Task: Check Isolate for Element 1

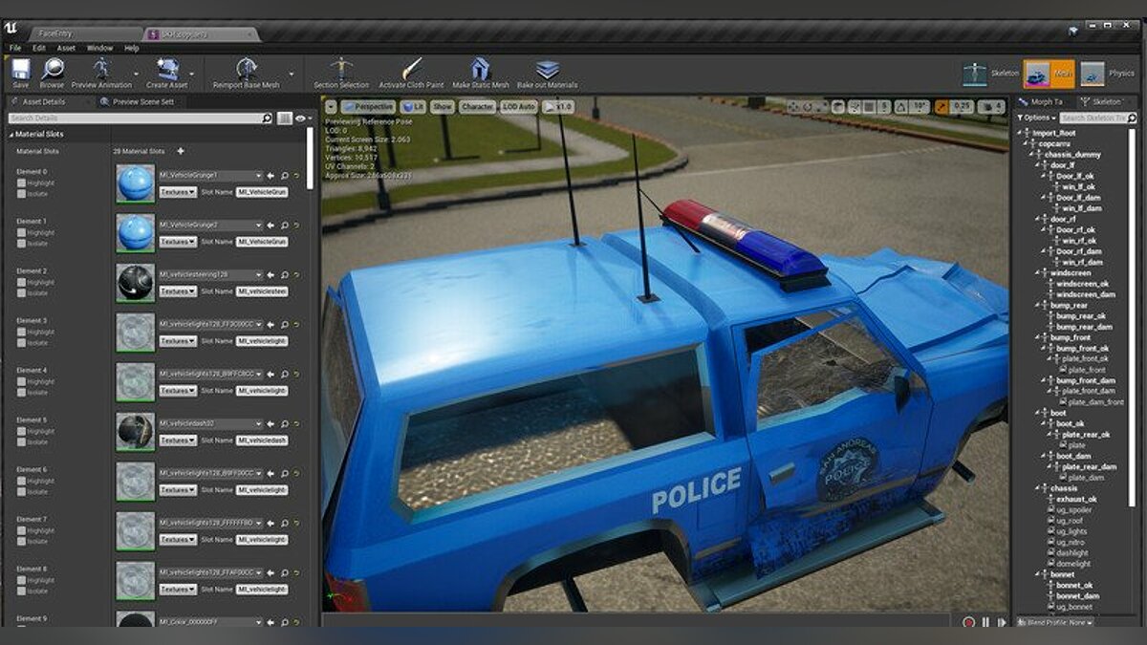Action: [x=22, y=243]
